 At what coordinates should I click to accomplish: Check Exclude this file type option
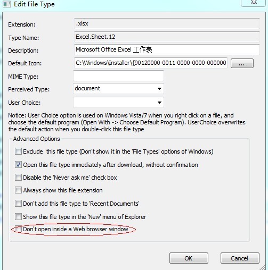(18, 151)
